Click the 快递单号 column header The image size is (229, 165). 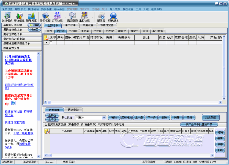tap(124, 38)
